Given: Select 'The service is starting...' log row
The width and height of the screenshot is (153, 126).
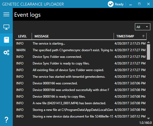Looking at the screenshot, I should click(81, 44).
